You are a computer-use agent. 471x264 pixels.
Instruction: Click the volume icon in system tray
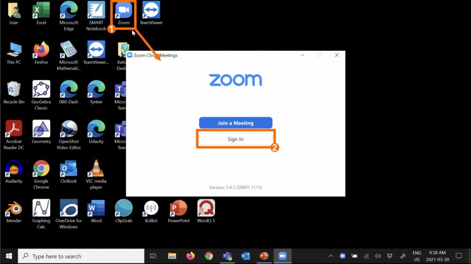(x=378, y=256)
